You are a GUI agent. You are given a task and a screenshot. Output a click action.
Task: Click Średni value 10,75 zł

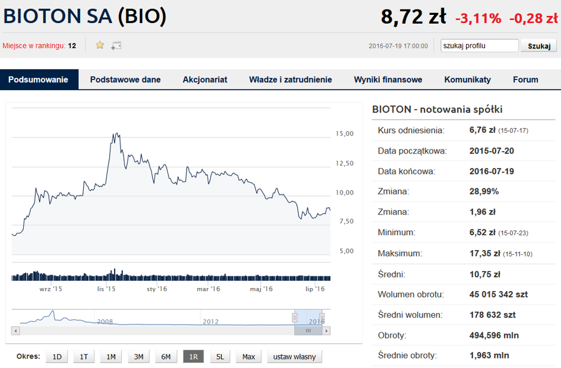click(x=485, y=274)
